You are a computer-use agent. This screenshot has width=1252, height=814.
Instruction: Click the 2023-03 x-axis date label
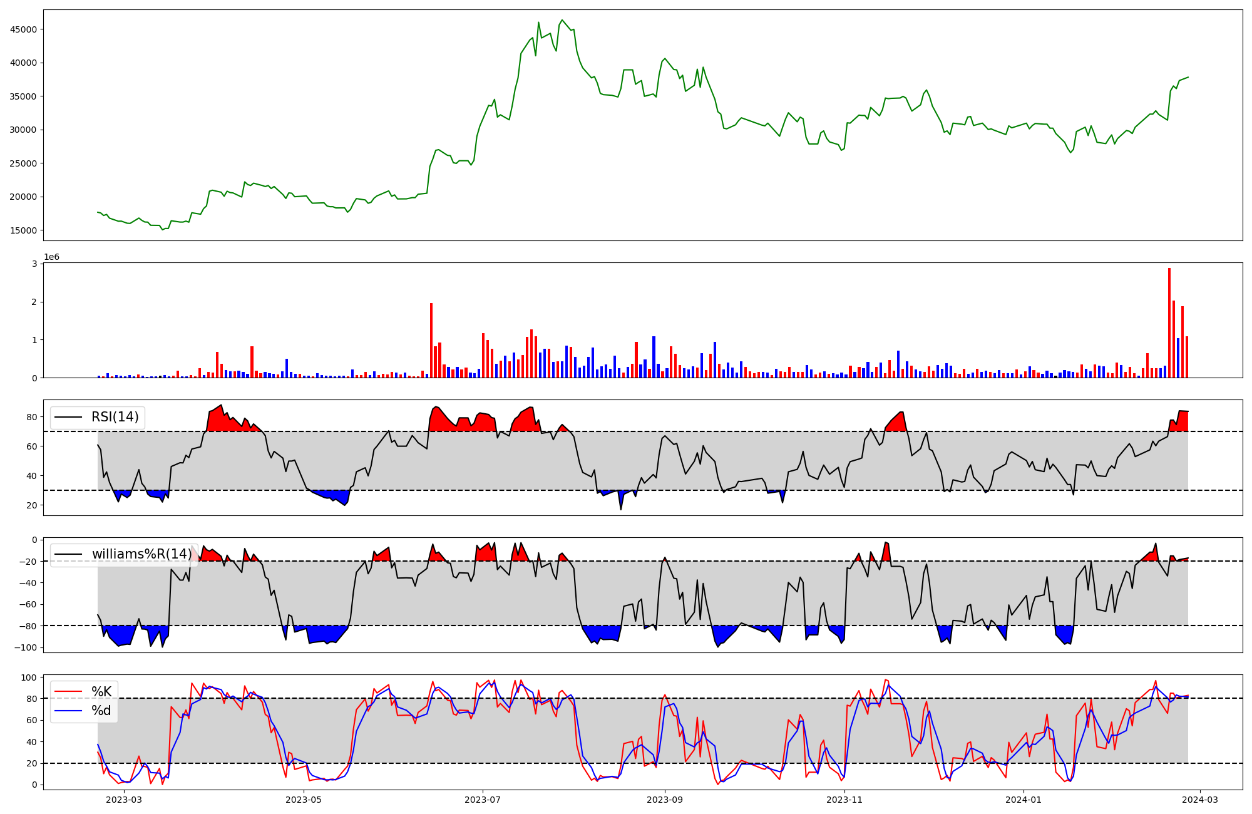point(124,800)
